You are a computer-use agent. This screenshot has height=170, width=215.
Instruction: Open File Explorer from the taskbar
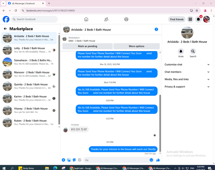click(47, 168)
